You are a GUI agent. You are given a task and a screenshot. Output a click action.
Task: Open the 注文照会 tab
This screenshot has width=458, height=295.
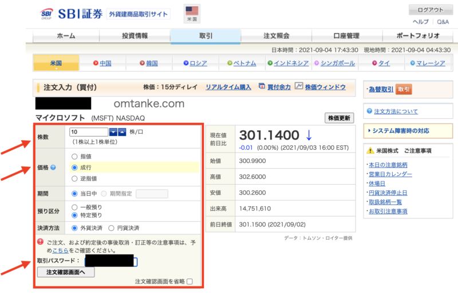277,36
